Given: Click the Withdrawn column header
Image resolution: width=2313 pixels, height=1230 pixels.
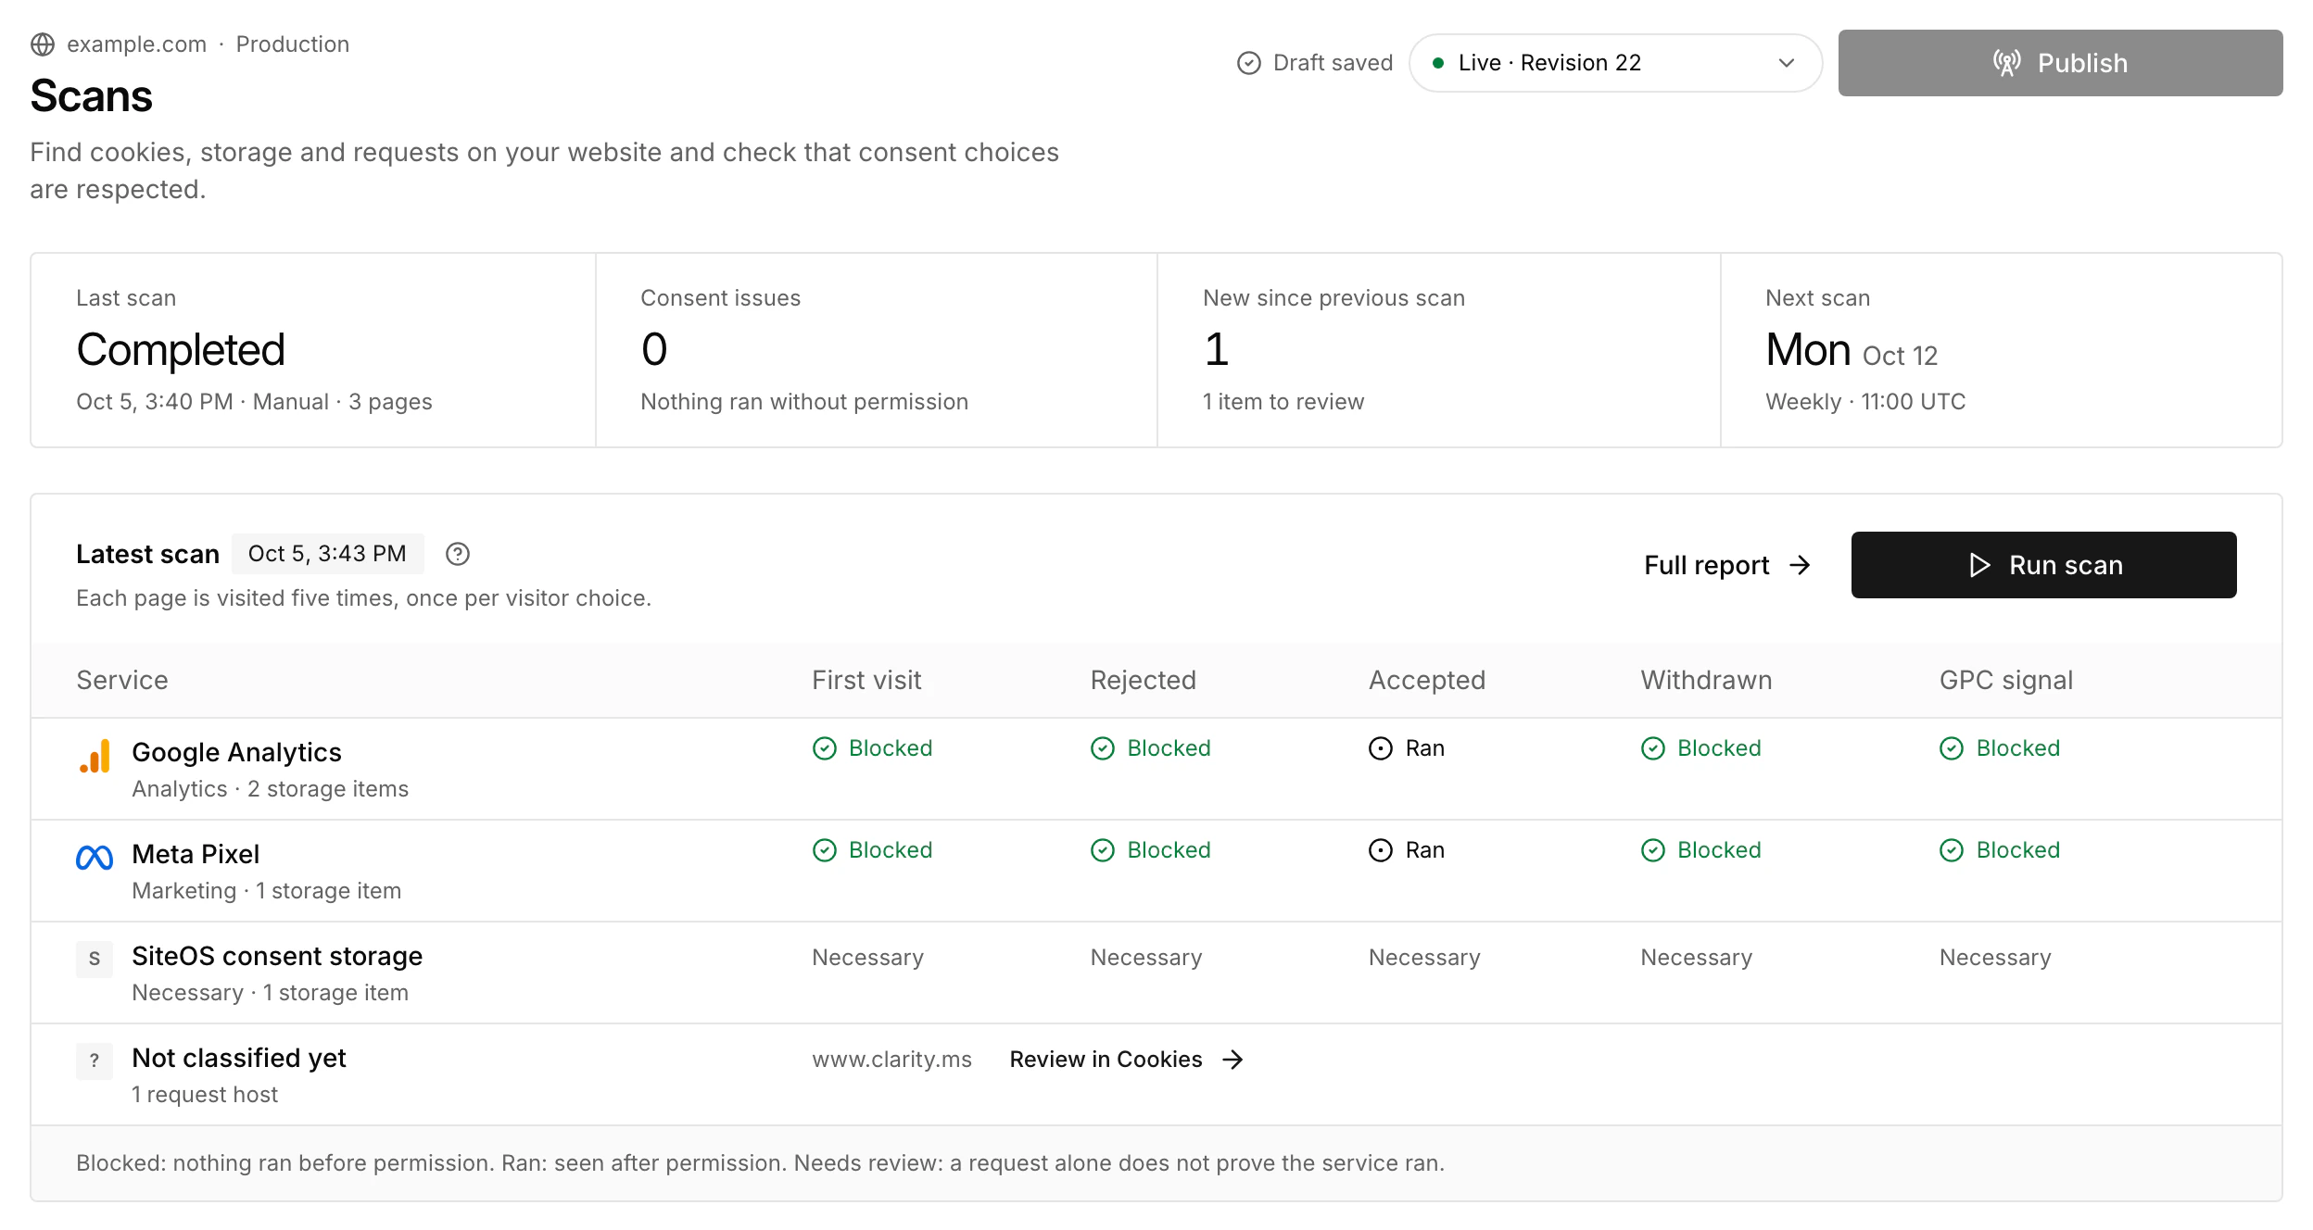Looking at the screenshot, I should [1706, 680].
